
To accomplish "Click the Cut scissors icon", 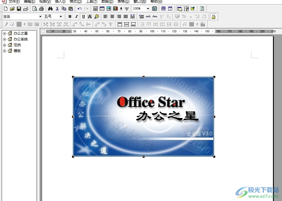I will pos(57,9).
